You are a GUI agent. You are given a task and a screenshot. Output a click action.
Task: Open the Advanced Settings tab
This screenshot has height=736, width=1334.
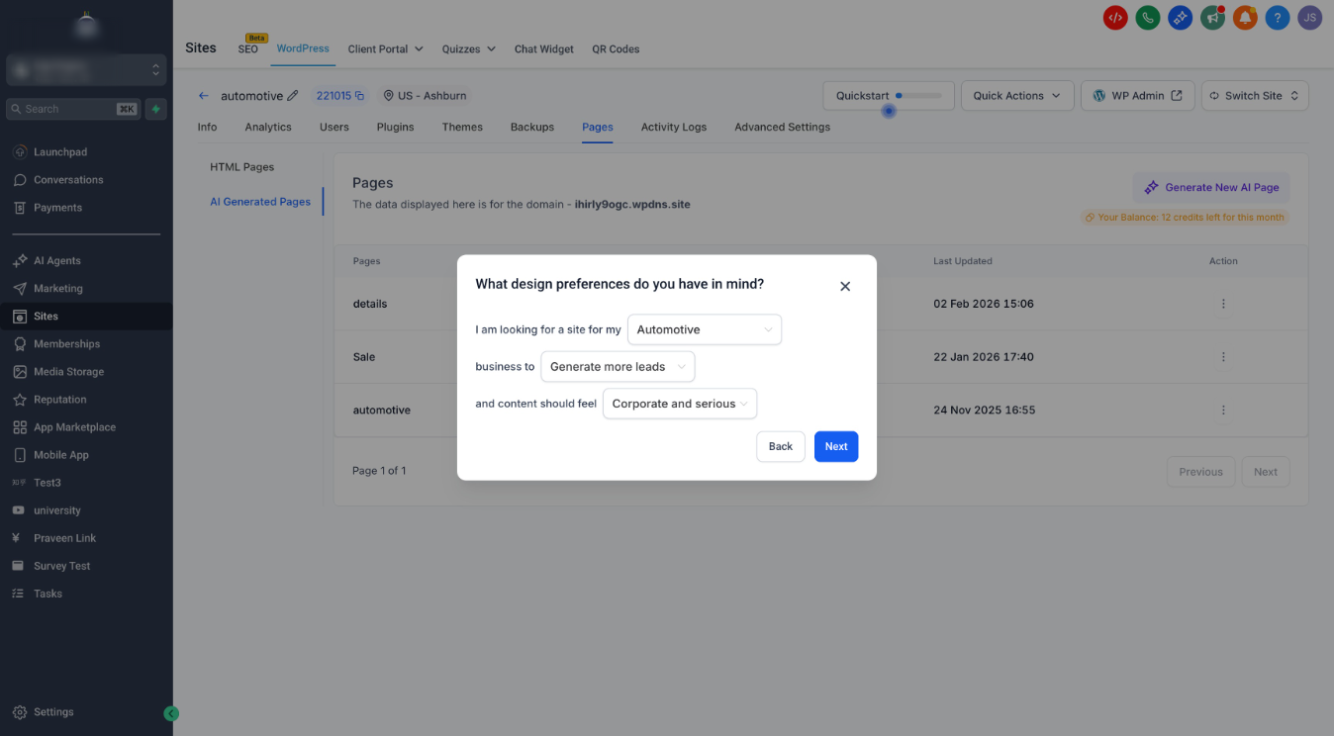782,127
